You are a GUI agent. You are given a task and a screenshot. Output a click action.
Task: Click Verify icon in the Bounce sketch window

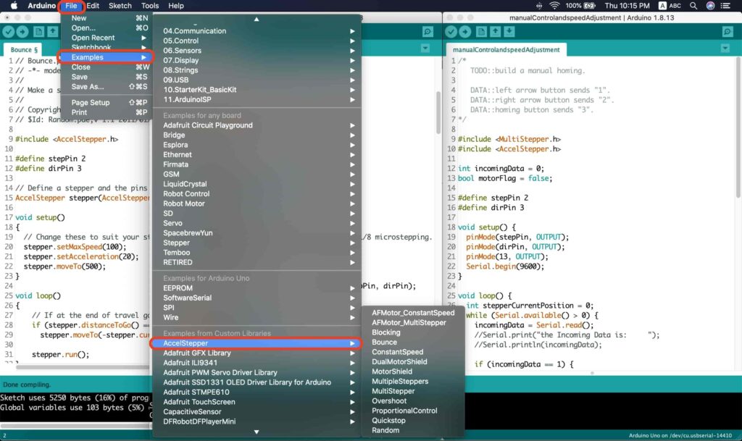[8, 32]
